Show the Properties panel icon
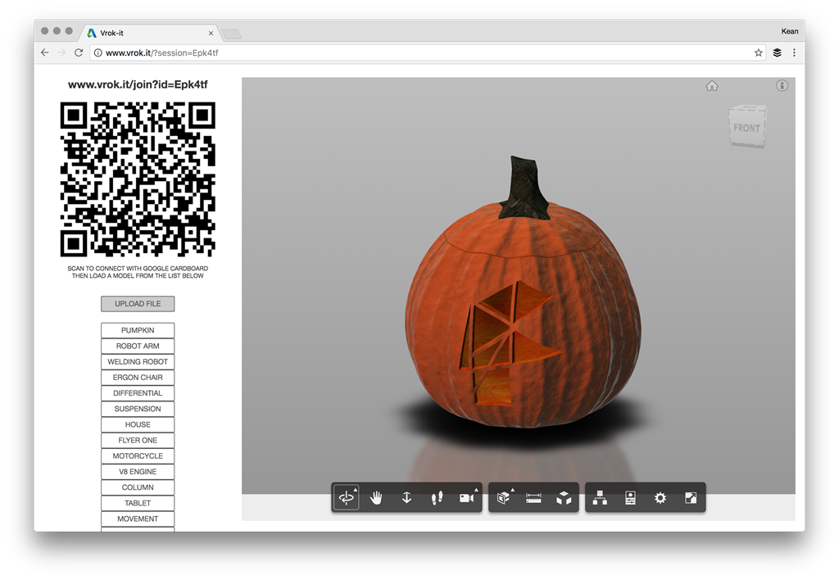The image size is (839, 580). pos(630,498)
